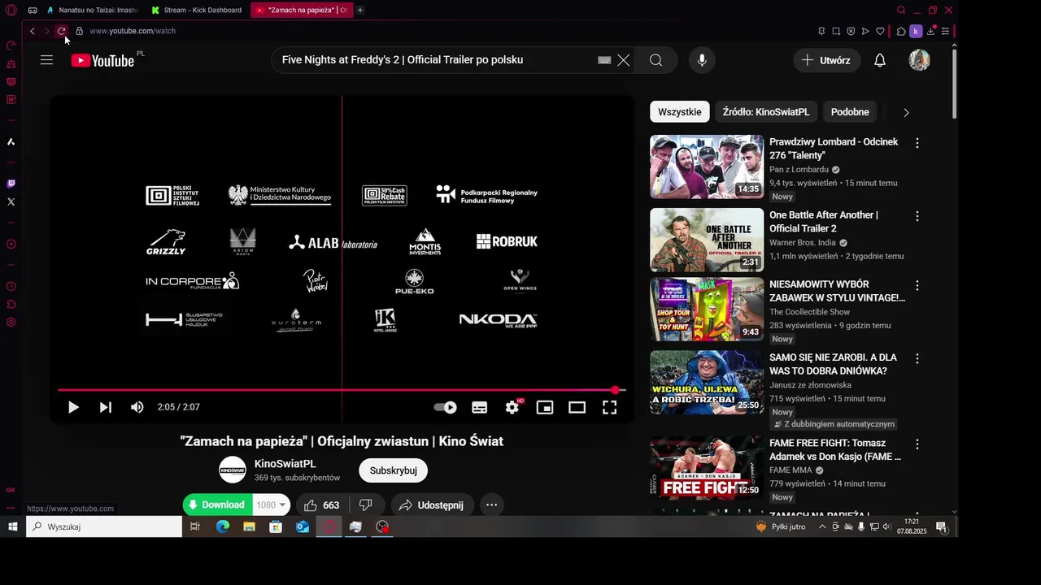Click the Udostępnij share button

432,505
